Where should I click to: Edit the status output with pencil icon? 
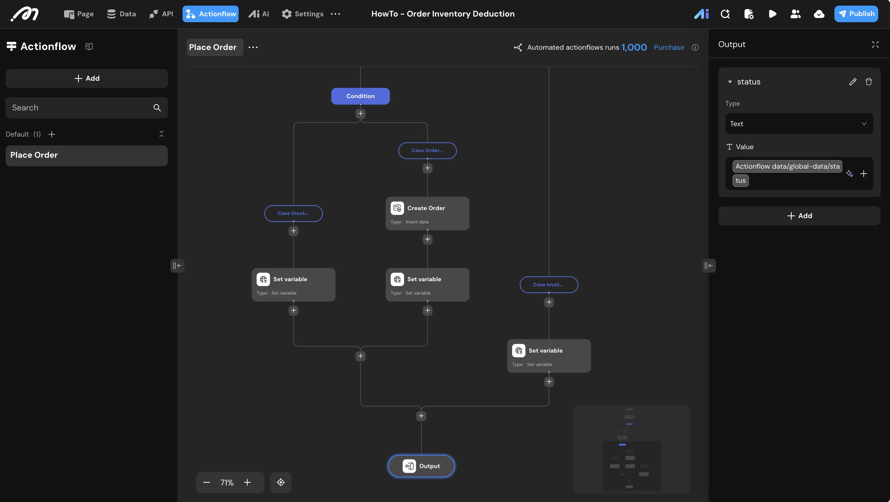[853, 82]
